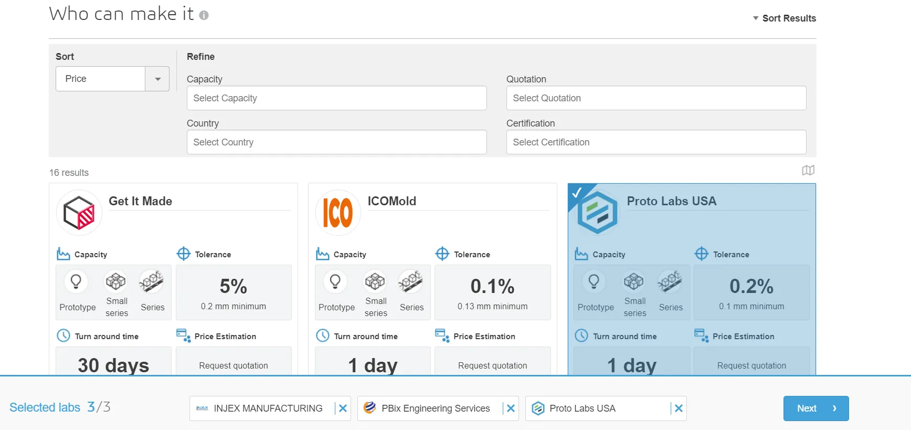Click ICOMold's Turn around time clock icon

click(323, 335)
